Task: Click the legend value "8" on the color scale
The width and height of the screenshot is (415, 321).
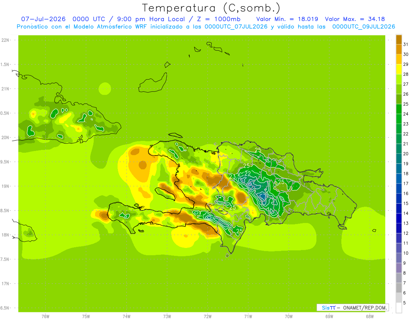Action: coord(405,273)
